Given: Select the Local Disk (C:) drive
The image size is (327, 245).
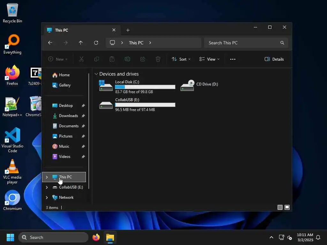Looking at the screenshot, I should click(137, 87).
